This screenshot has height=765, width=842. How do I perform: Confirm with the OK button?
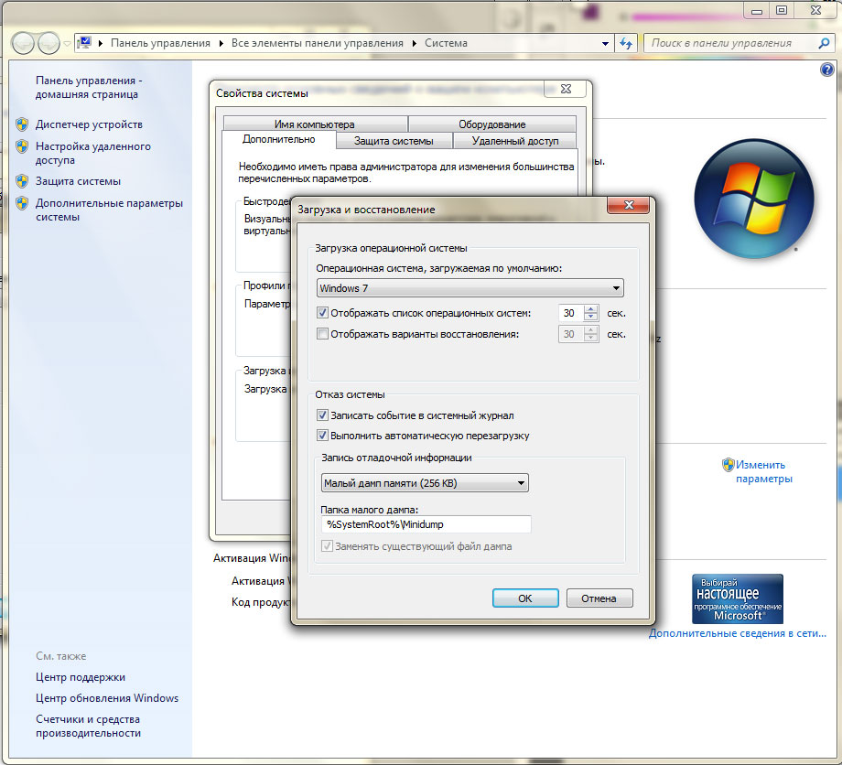tap(525, 598)
